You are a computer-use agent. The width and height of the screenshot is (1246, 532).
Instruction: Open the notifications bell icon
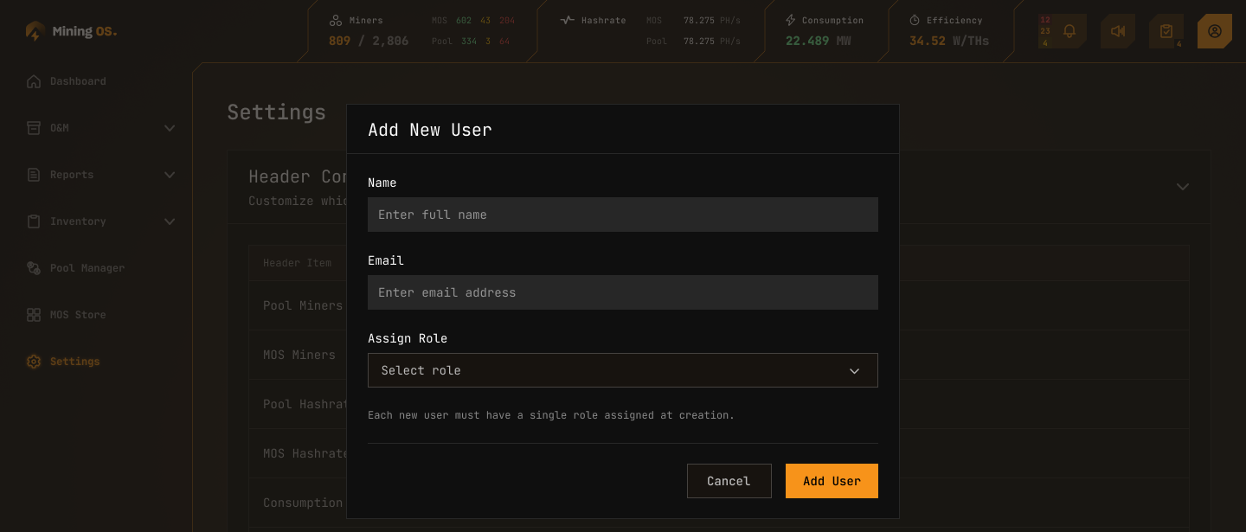[x=1069, y=30]
